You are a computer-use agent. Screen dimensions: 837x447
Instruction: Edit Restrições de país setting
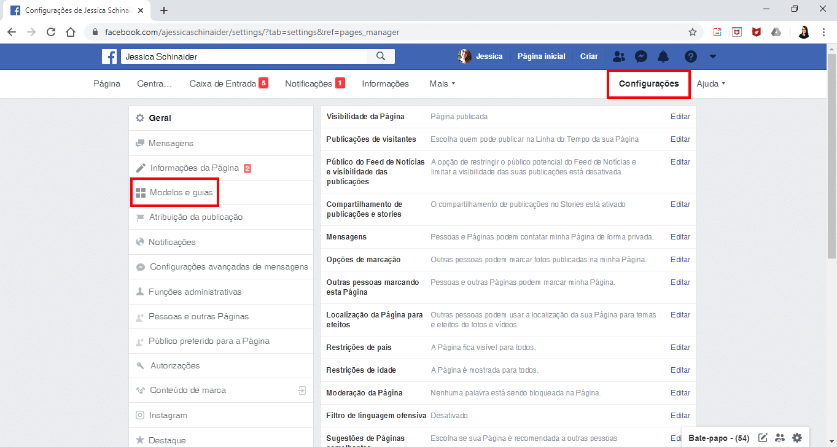click(680, 347)
